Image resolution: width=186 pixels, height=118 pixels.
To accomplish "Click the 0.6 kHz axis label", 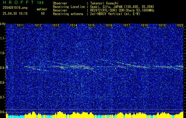I will (x=3, y=112).
